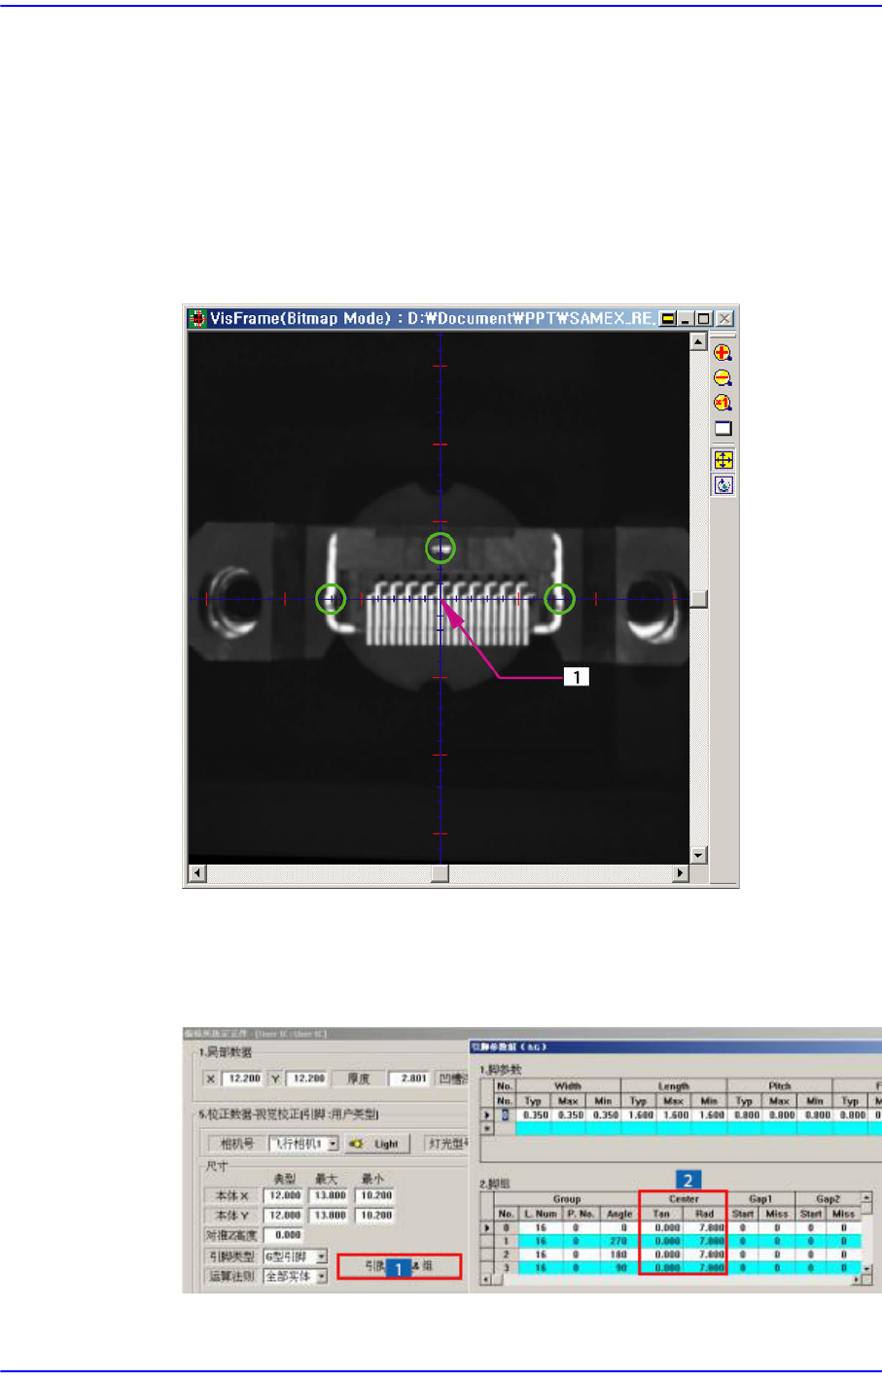Click the vertical scrollbar up arrow in VisFrame
Viewport: 882px width, 1382px height.
[697, 341]
